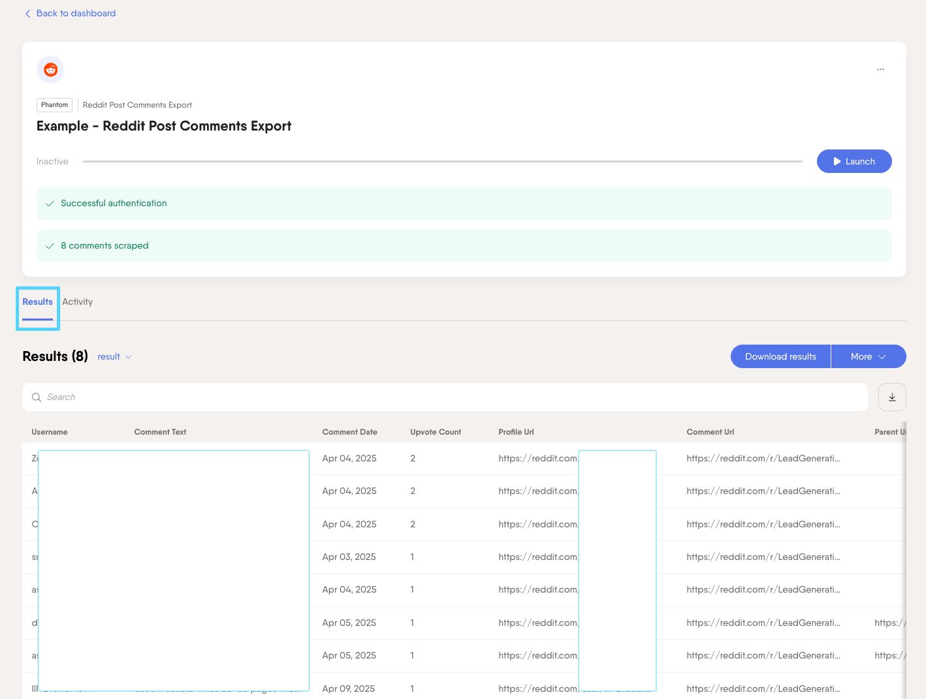The height and width of the screenshot is (699, 926).
Task: Click the Back to dashboard link
Action: (x=70, y=13)
